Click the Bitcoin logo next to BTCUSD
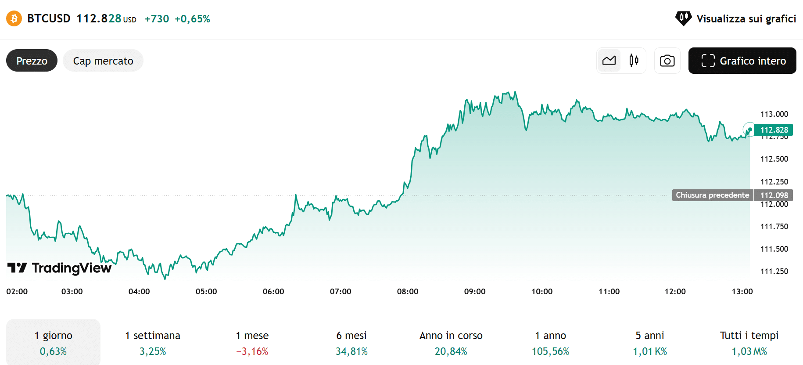Viewport: 803px width, 365px height. click(x=13, y=18)
